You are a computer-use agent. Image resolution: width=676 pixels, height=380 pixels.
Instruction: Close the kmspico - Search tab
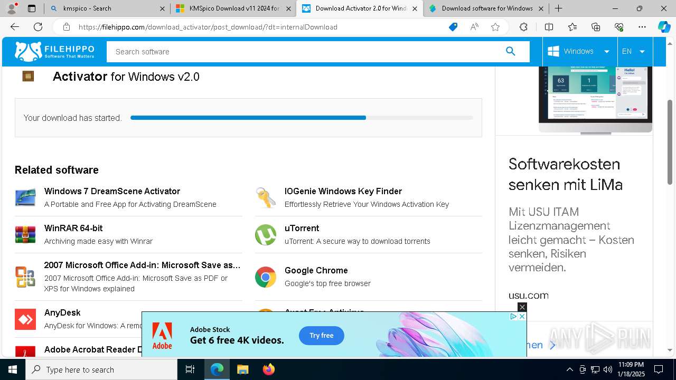pyautogui.click(x=162, y=8)
